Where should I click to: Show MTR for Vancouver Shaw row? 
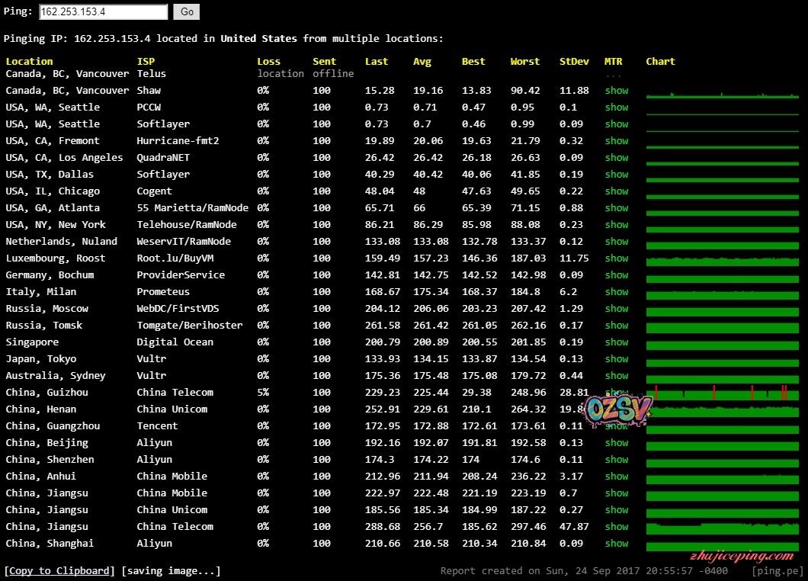point(617,91)
